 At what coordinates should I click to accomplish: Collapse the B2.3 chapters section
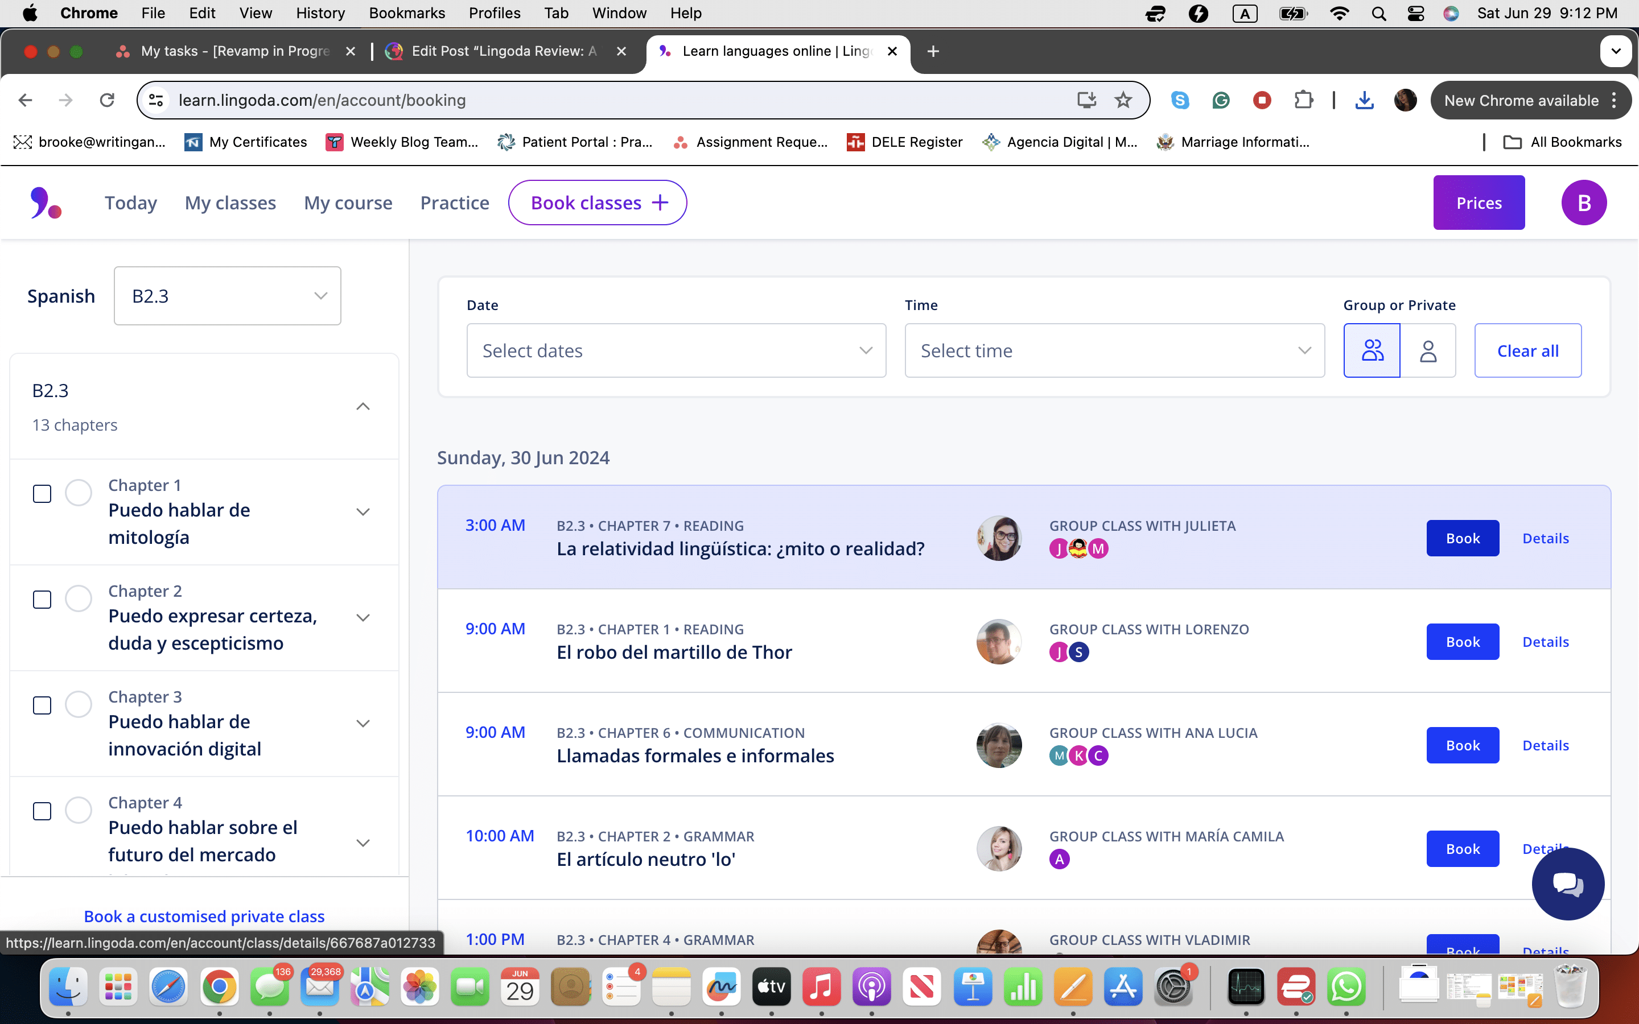[363, 406]
